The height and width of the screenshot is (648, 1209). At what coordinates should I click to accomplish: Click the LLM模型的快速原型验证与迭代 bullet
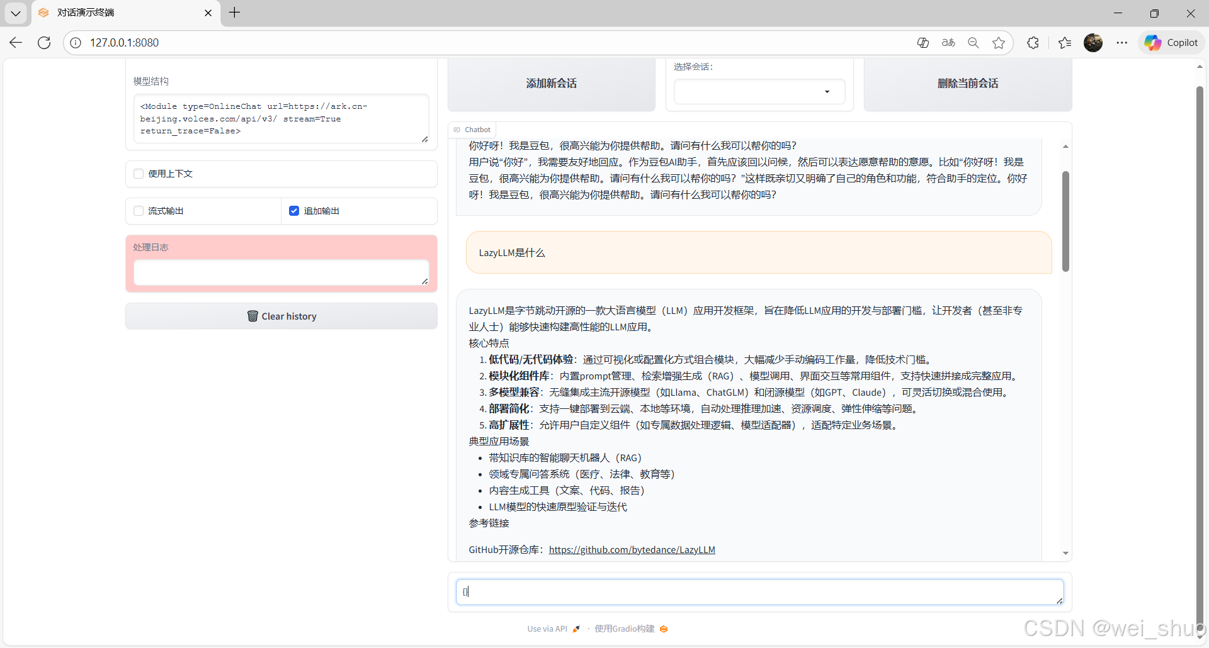point(558,506)
